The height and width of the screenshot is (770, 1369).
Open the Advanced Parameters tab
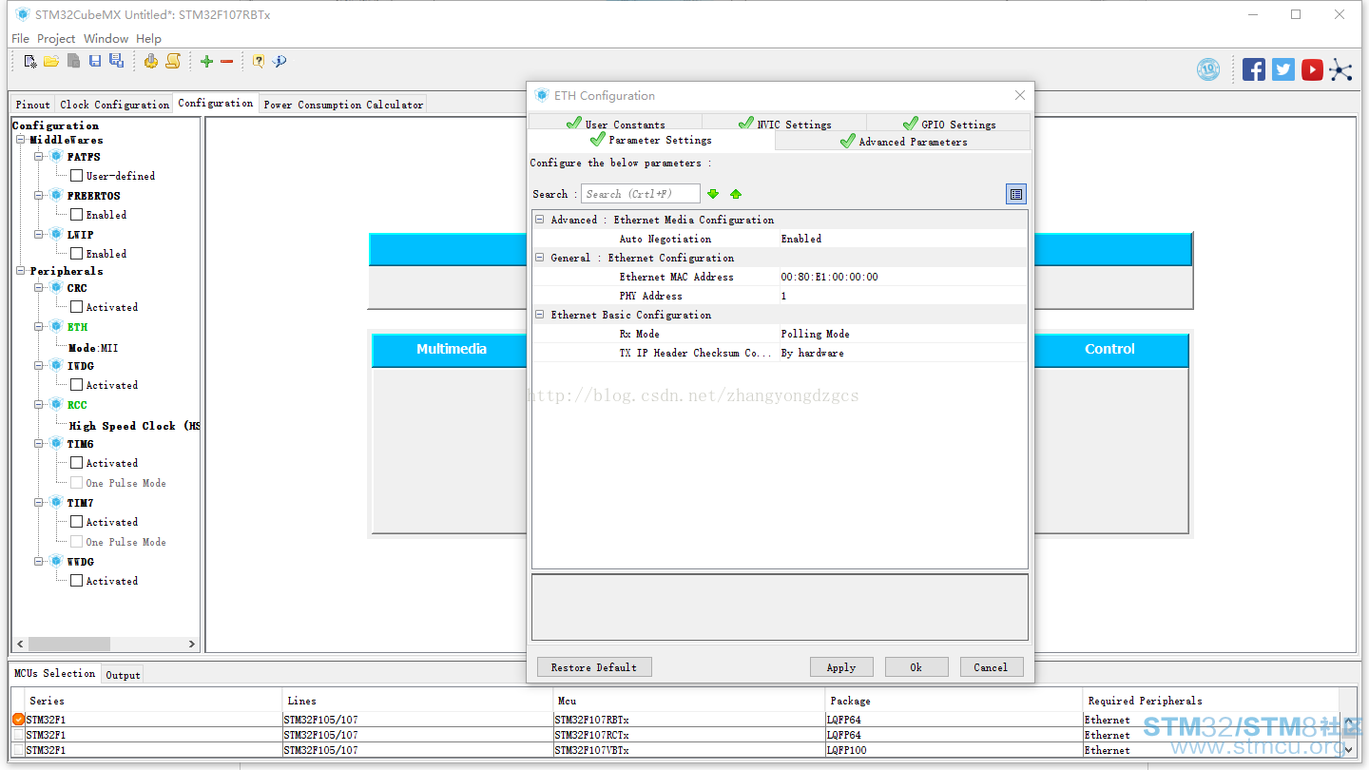pos(902,142)
